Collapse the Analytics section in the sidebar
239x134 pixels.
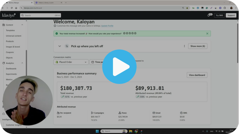point(22,63)
